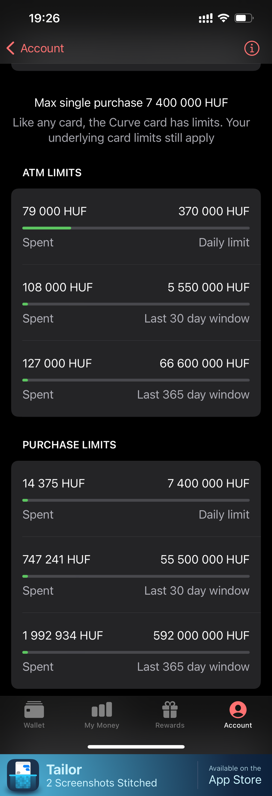Tap the Rewards gift icon

pos(170,709)
